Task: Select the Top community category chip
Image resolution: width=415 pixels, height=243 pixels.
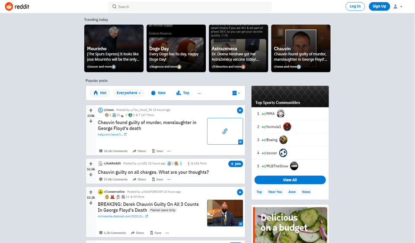Action: (259, 192)
